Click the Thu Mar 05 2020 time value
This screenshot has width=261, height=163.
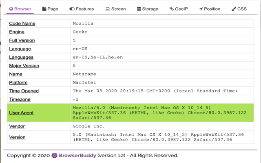coord(155,91)
